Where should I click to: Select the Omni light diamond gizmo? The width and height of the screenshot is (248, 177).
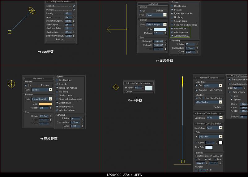pos(116,87)
